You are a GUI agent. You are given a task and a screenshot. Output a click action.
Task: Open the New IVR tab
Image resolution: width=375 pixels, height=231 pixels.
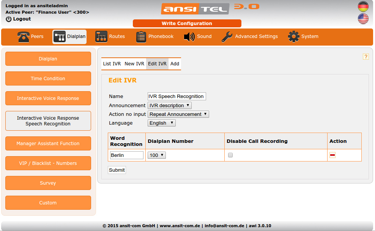click(x=134, y=64)
